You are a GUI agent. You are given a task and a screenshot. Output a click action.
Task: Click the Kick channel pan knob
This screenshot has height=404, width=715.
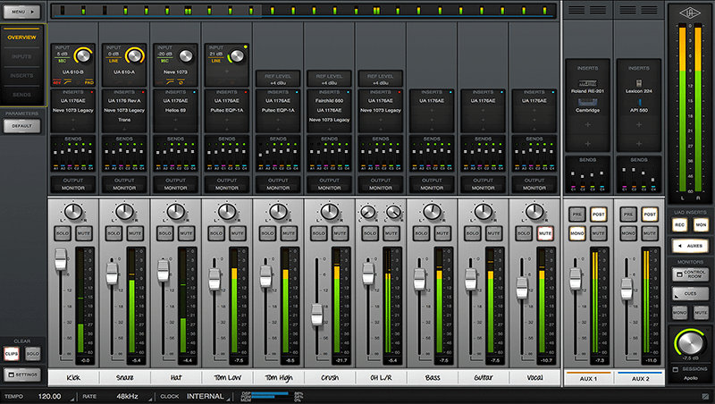click(x=73, y=212)
